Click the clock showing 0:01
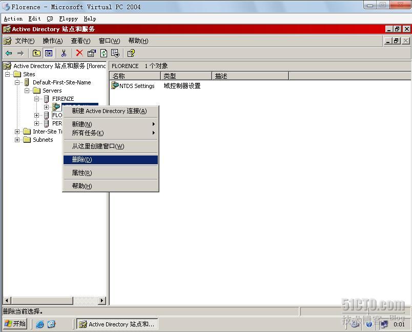Viewport: 412px width, 332px height. (x=399, y=324)
